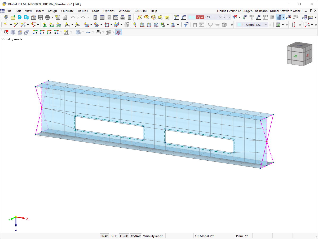Open the console icon
The height and width of the screenshot is (239, 318).
tap(116, 17)
